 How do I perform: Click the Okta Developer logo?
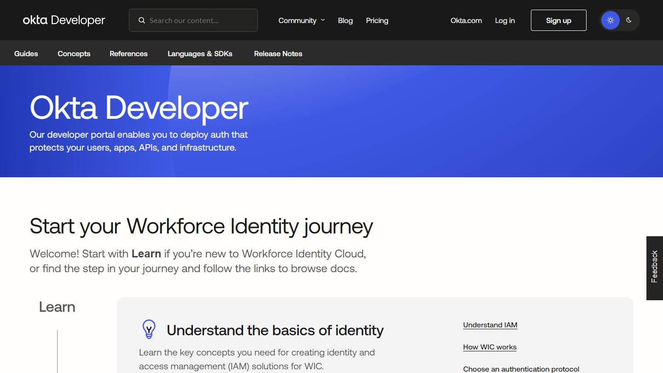tap(64, 20)
